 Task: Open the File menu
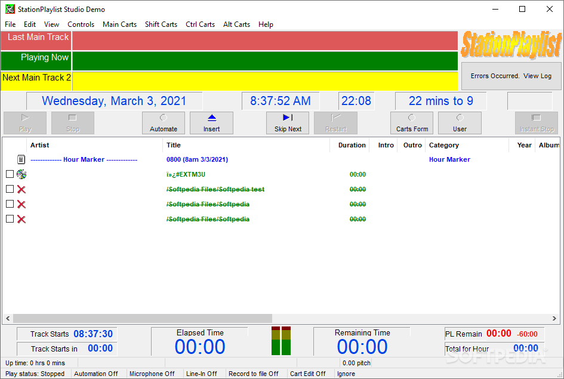[10, 24]
